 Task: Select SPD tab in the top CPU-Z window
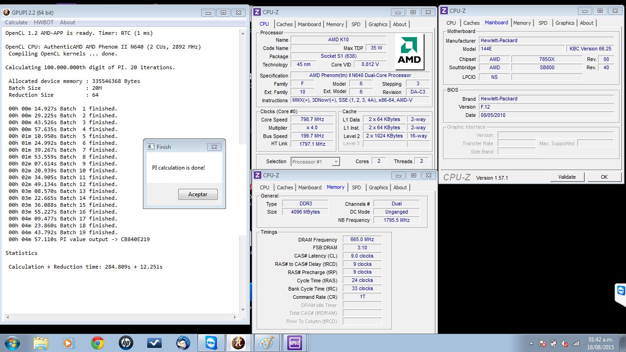click(356, 24)
